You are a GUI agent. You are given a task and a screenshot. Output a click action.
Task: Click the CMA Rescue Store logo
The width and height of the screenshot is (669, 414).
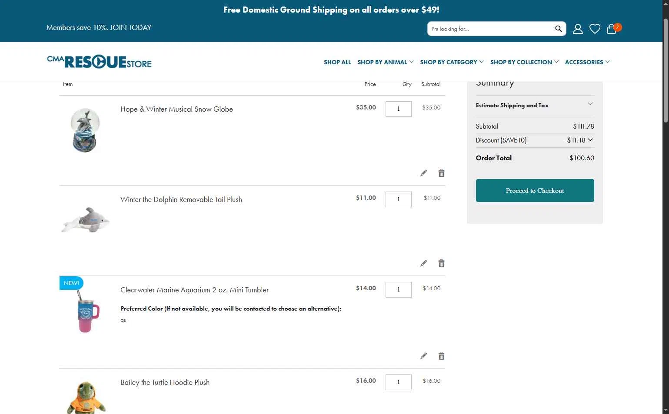[99, 62]
